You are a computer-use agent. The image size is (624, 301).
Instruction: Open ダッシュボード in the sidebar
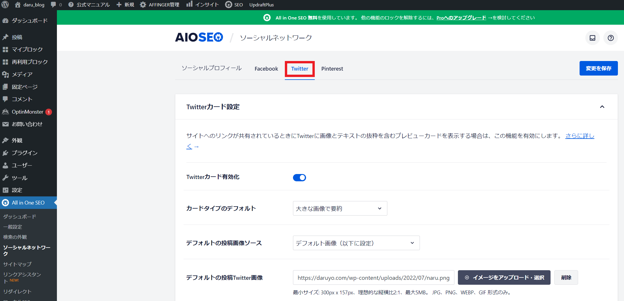pos(28,21)
